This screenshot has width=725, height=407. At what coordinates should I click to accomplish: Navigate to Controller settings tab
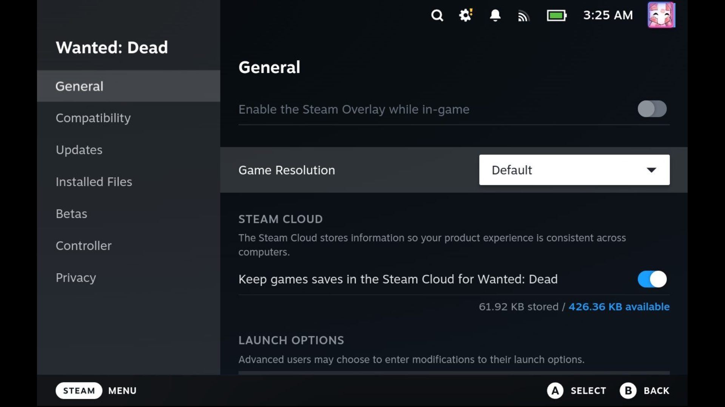point(84,245)
